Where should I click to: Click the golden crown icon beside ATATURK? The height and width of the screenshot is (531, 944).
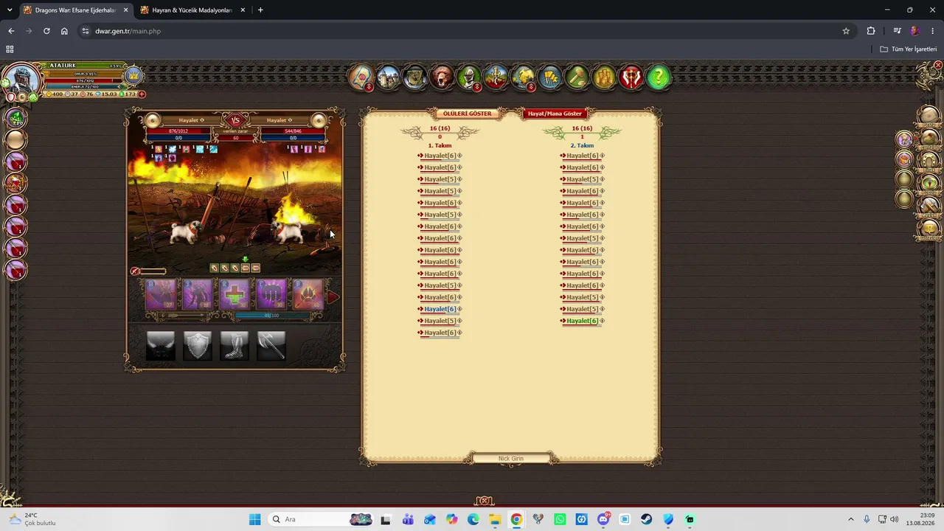133,75
